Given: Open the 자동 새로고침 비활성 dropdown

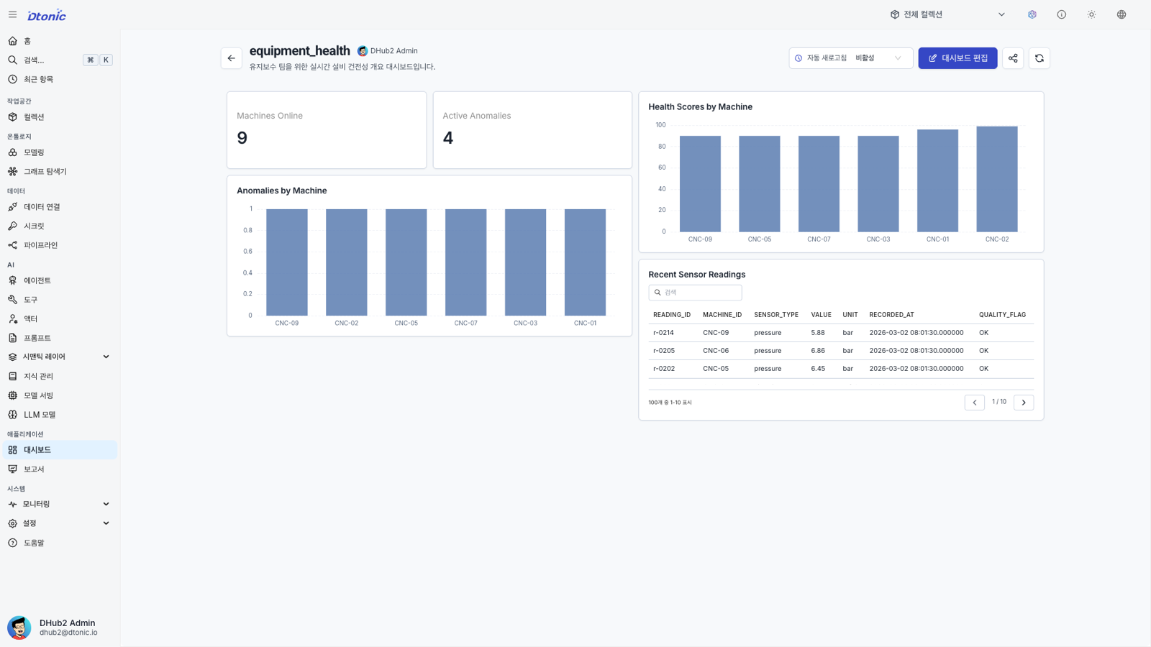Looking at the screenshot, I should [x=851, y=58].
